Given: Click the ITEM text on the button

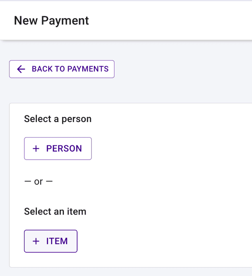Looking at the screenshot, I should click(x=57, y=241).
